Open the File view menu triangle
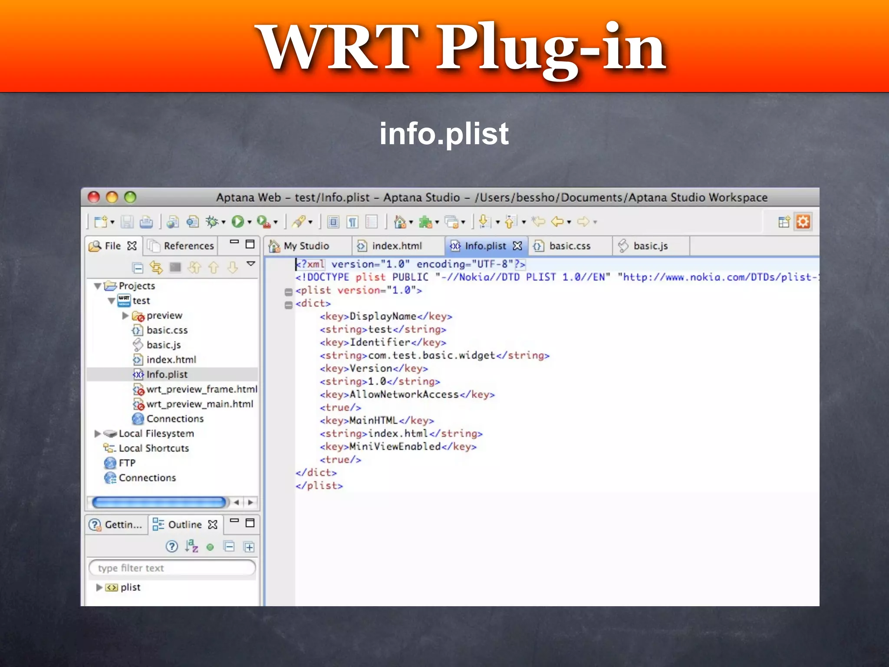The image size is (889, 667). coord(251,264)
